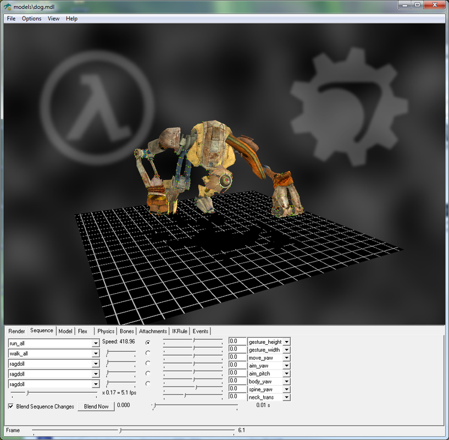Click the gesture_height pose slider
The height and width of the screenshot is (440, 449).
point(193,340)
